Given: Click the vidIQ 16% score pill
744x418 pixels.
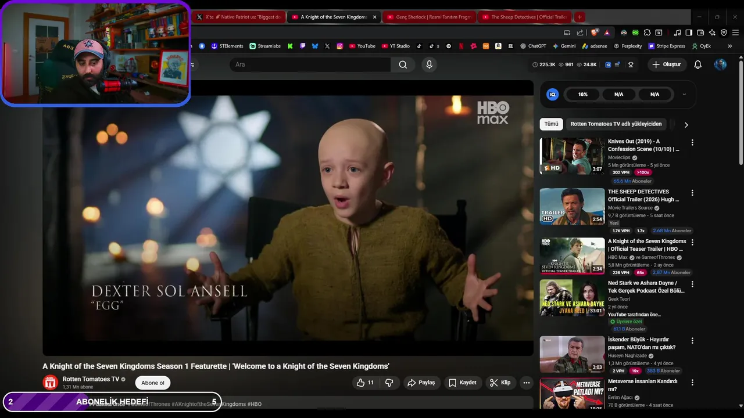Looking at the screenshot, I should pos(583,94).
